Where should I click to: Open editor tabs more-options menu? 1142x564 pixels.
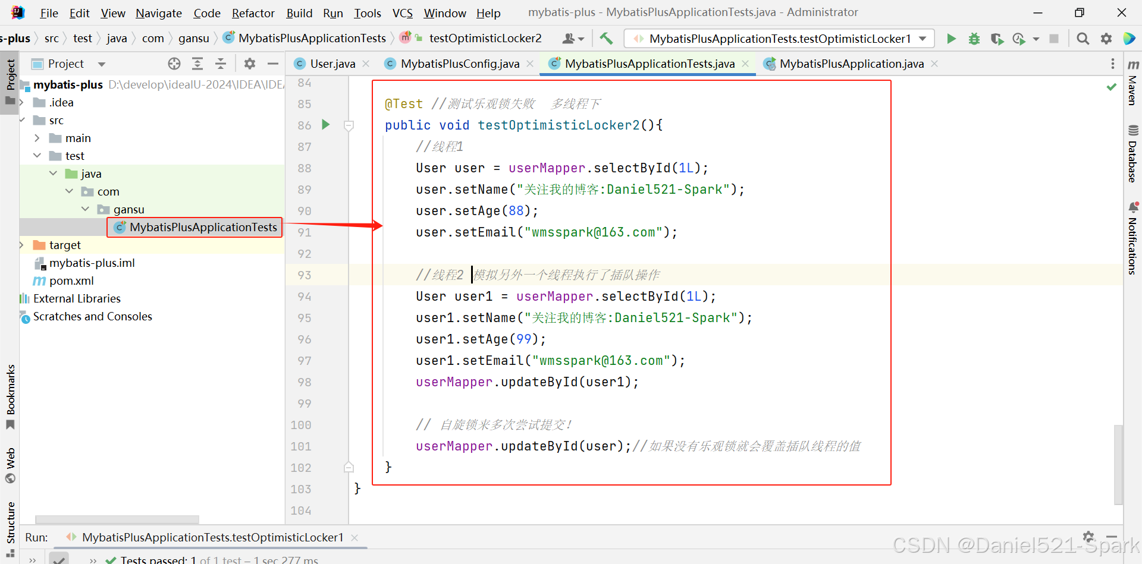click(x=1113, y=64)
